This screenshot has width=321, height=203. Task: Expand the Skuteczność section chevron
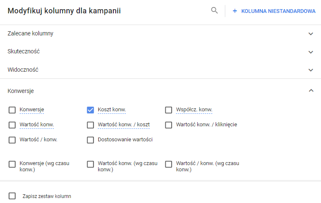(x=311, y=52)
